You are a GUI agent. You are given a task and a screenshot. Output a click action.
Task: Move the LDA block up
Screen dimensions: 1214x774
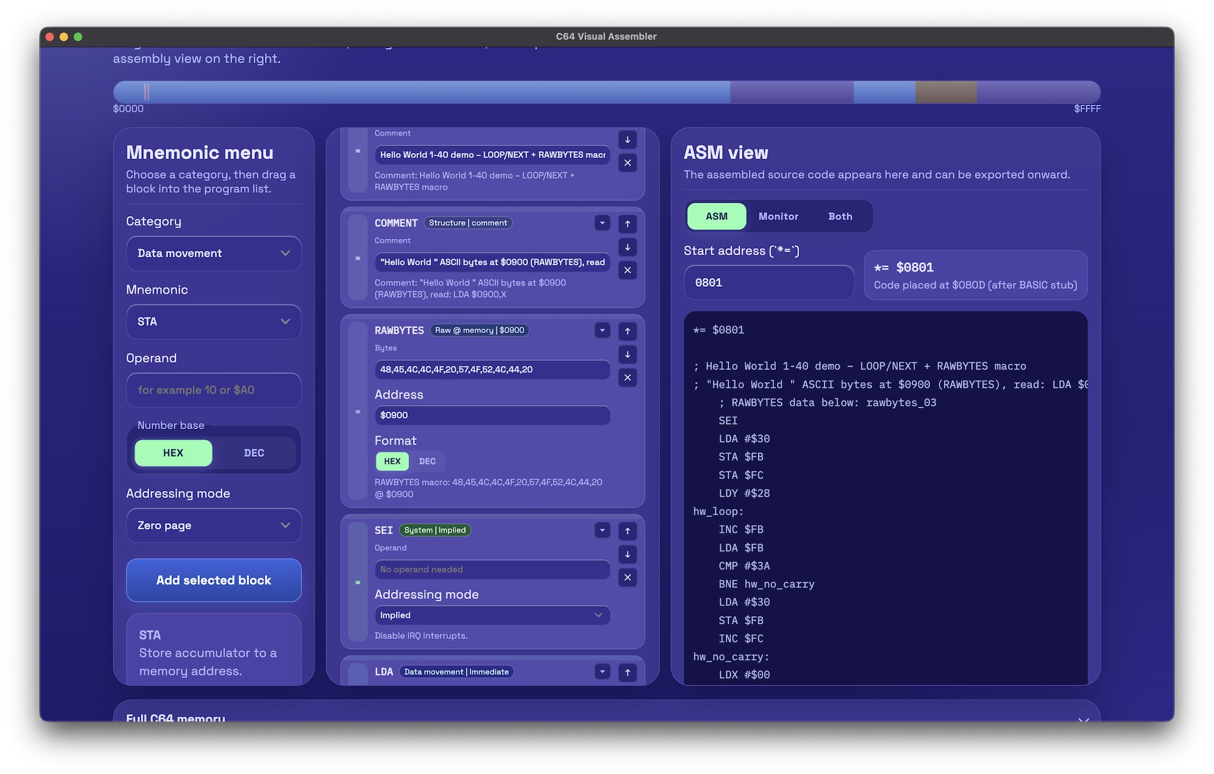tap(627, 673)
